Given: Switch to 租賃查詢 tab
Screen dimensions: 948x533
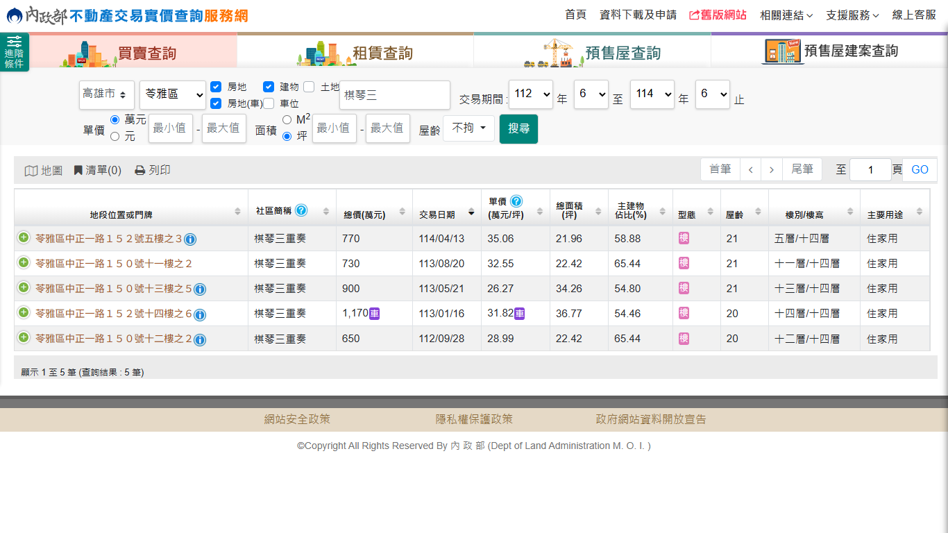Looking at the screenshot, I should [355, 51].
